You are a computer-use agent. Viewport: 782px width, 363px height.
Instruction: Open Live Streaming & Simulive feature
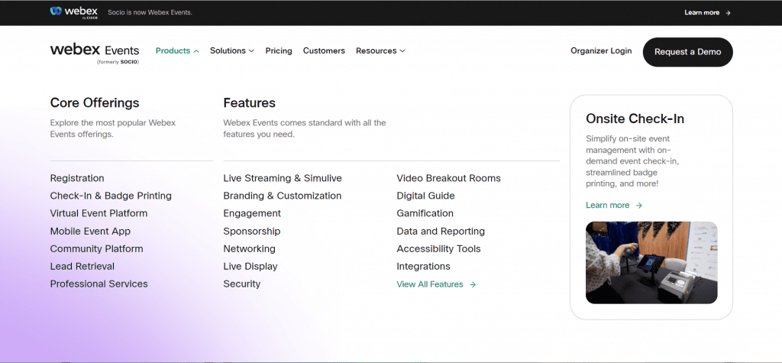click(x=283, y=178)
